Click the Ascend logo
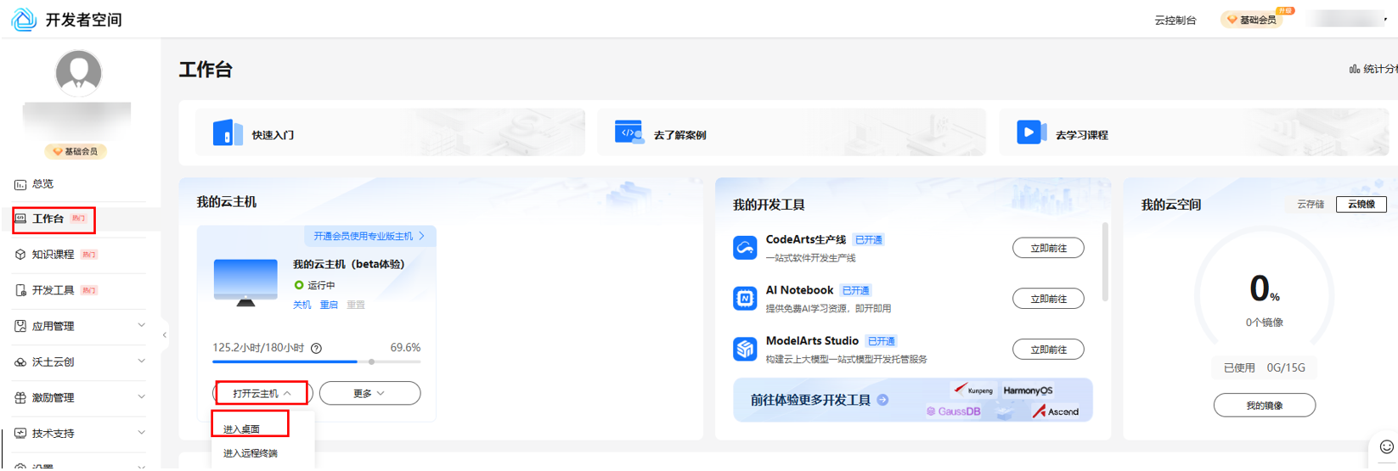Viewport: 1398px width, 471px height. pos(1056,412)
